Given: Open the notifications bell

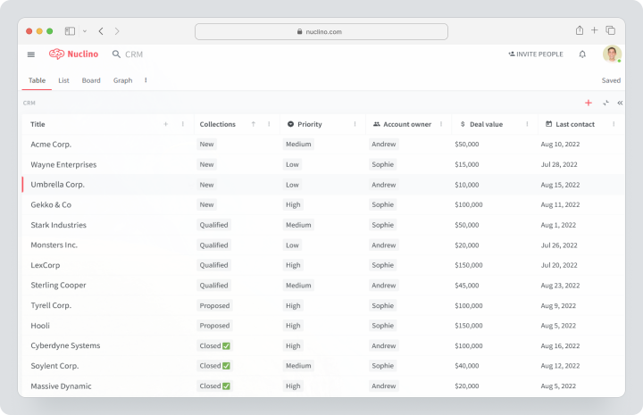Looking at the screenshot, I should (x=582, y=54).
